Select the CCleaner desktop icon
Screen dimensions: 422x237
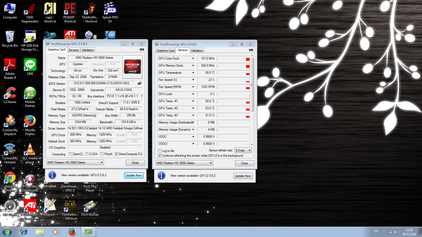pyautogui.click(x=10, y=95)
